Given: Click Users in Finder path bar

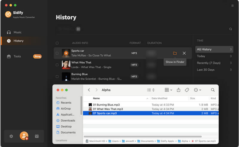Looking at the screenshot, I should [x=114, y=141].
